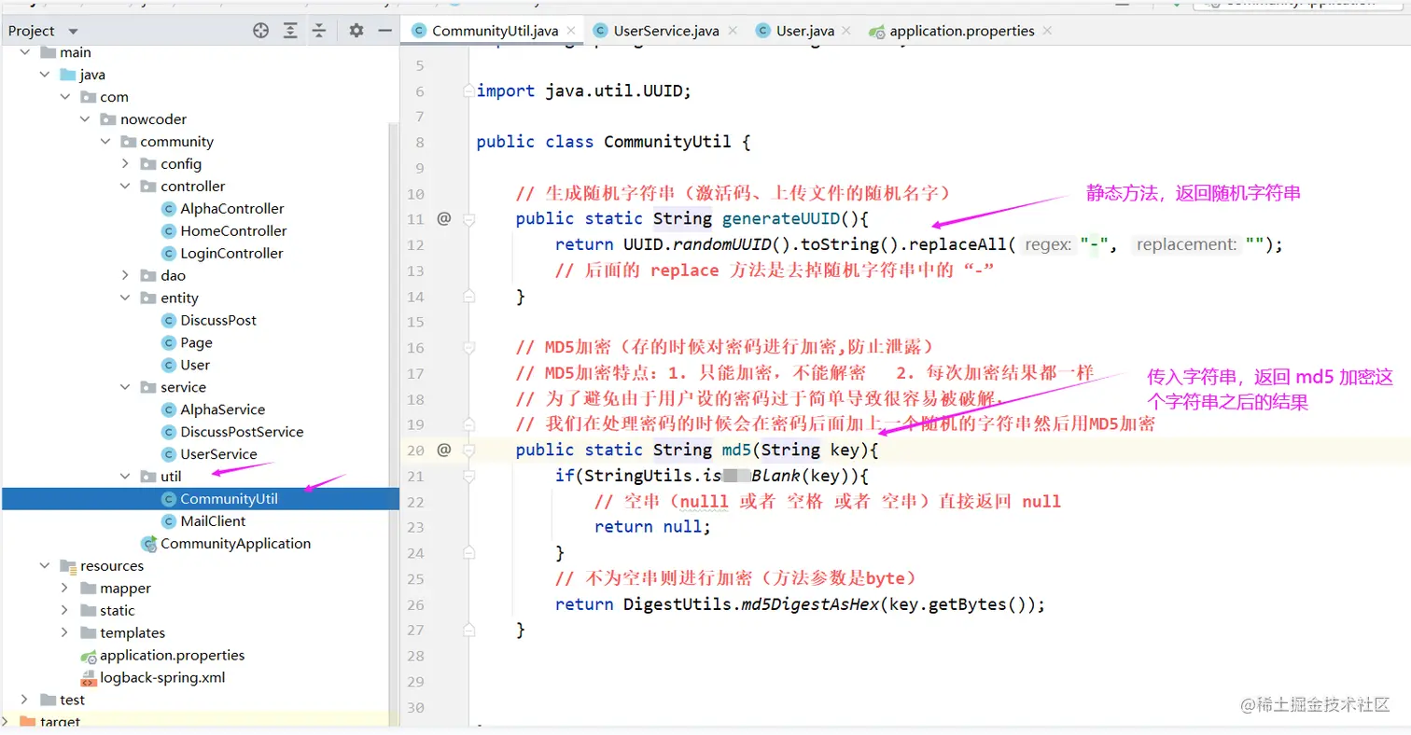
Task: Expand the dao package
Action: click(x=125, y=275)
